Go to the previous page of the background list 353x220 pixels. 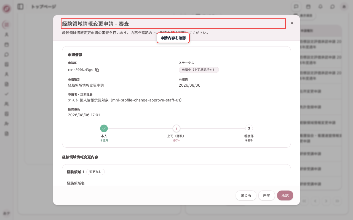coord(315,201)
